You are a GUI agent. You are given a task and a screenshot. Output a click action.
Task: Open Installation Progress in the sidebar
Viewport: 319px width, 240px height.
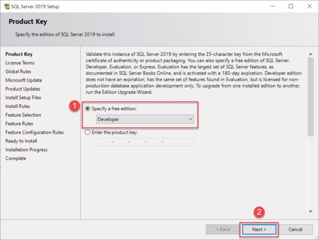pyautogui.click(x=25, y=150)
